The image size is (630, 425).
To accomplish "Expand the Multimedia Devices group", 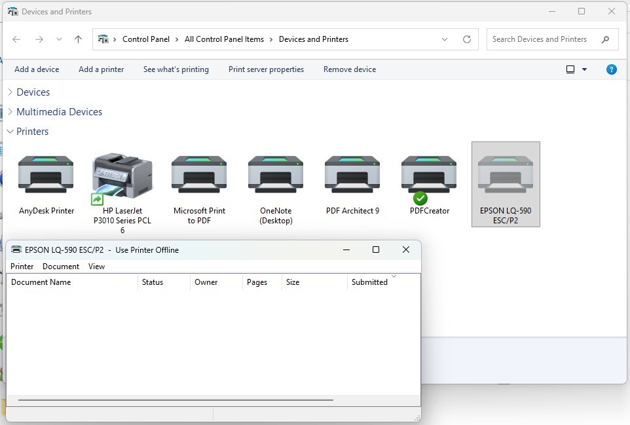I will (x=10, y=112).
